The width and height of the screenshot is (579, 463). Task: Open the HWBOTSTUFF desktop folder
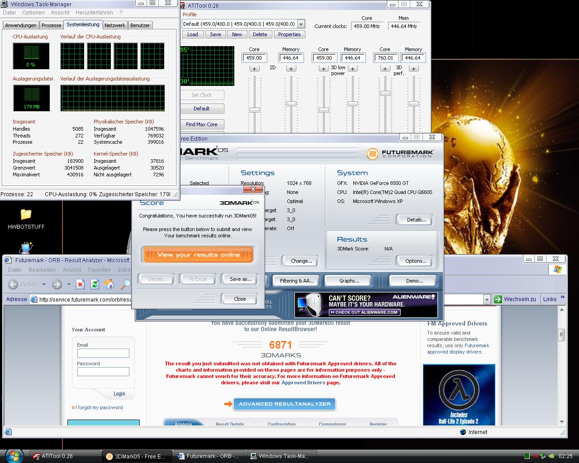coord(26,219)
